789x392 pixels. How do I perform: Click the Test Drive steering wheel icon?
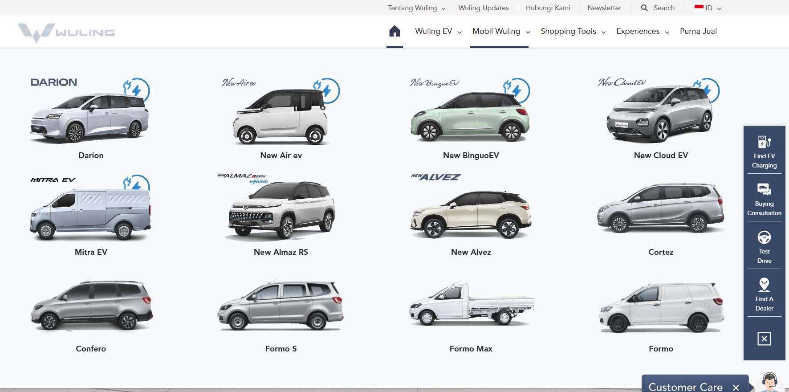(764, 237)
